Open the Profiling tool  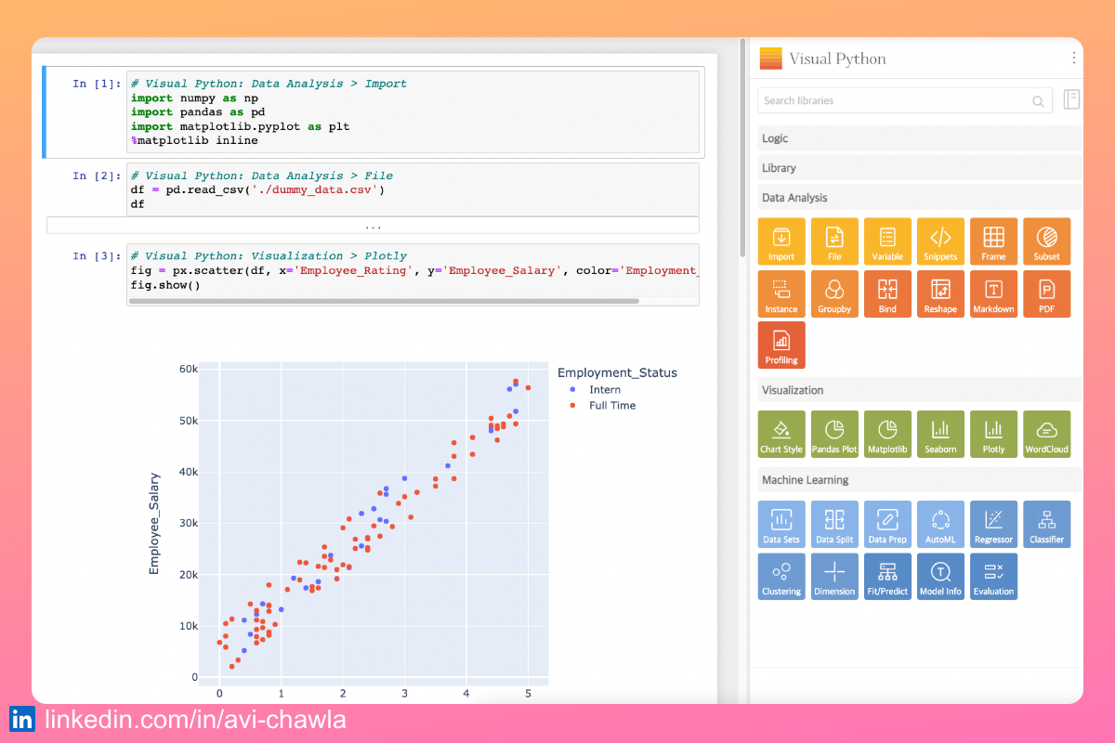pyautogui.click(x=781, y=345)
